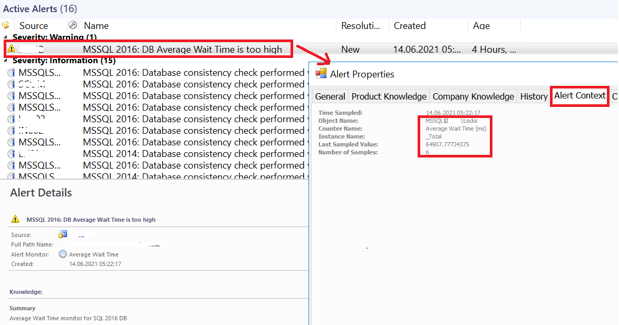Click the Time Sampled value in Alert Context
Viewport: 619px width, 325px height.
tap(453, 113)
